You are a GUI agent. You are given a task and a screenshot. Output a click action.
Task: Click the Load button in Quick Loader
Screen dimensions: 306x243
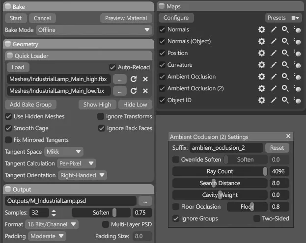18,67
